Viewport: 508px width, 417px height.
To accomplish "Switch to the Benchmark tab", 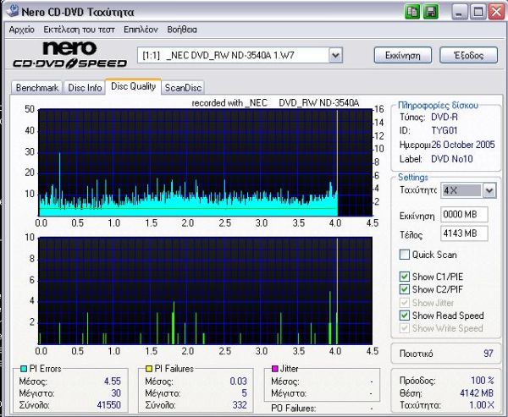I will pyautogui.click(x=36, y=88).
